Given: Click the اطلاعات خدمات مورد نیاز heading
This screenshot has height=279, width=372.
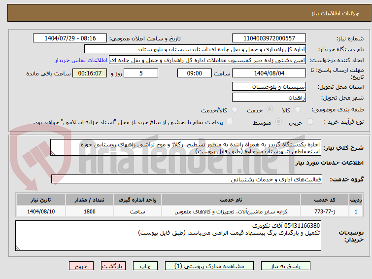Looking at the screenshot, I should click(x=329, y=163).
